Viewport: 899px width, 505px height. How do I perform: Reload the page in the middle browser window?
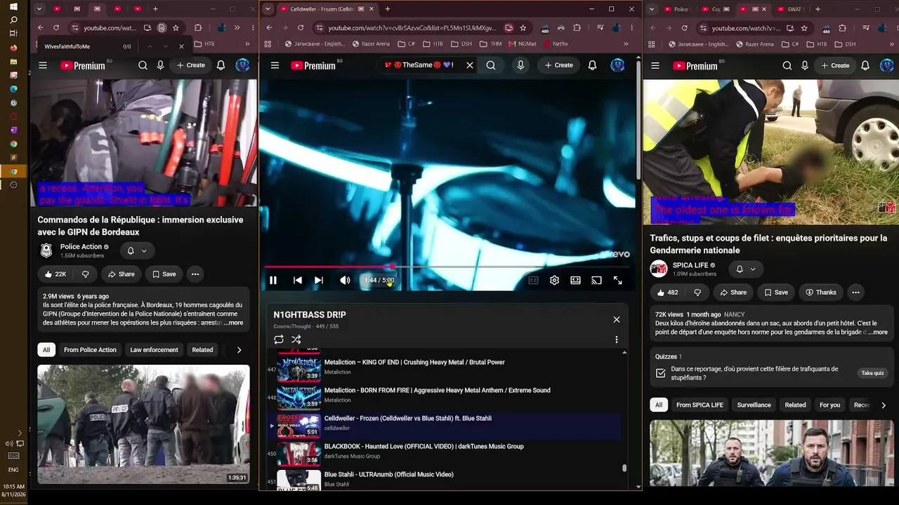coord(301,28)
